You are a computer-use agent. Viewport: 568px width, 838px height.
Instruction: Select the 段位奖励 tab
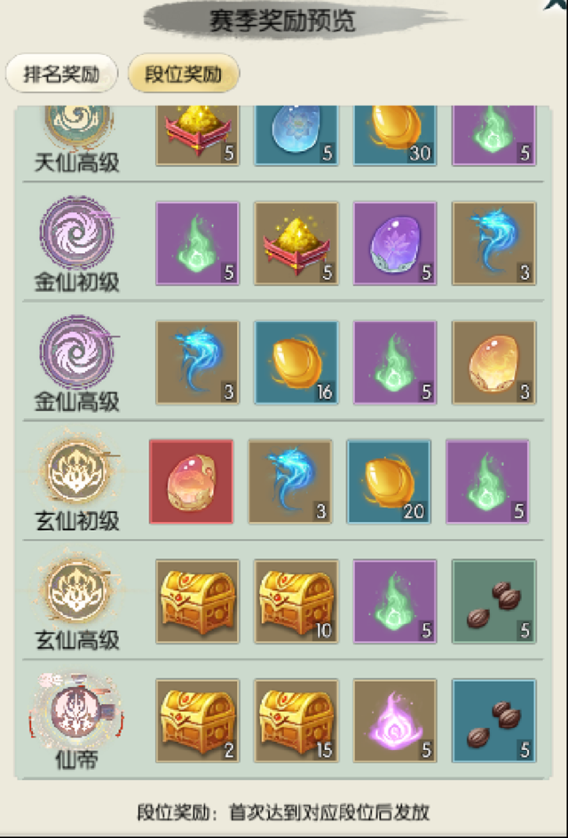[x=184, y=73]
